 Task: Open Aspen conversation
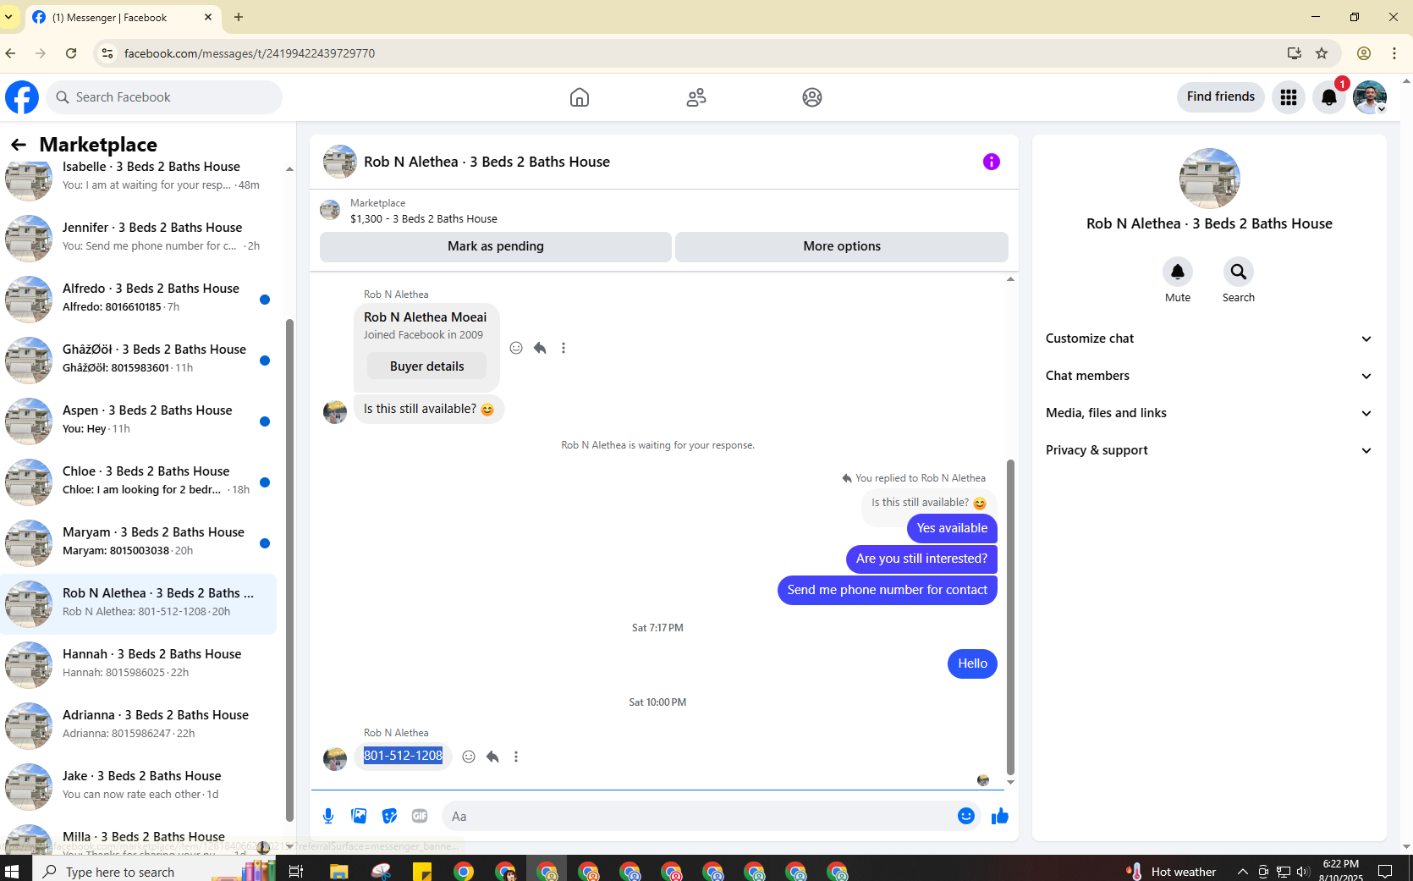[x=139, y=420]
